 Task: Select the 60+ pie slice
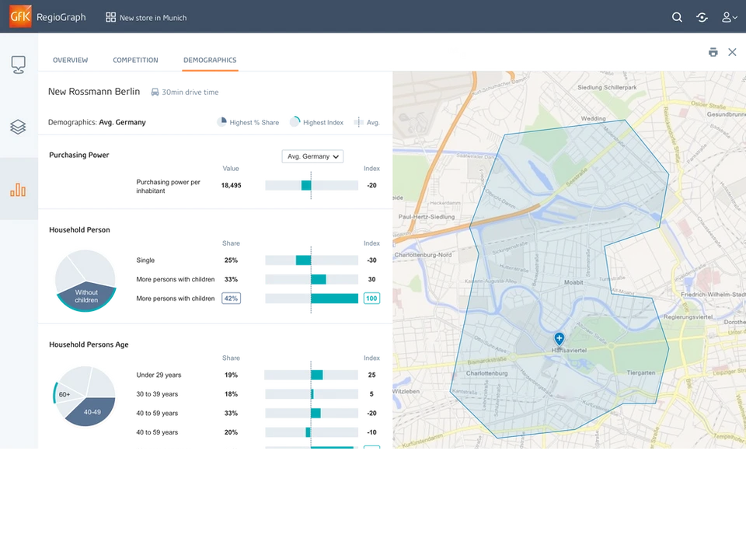[64, 394]
